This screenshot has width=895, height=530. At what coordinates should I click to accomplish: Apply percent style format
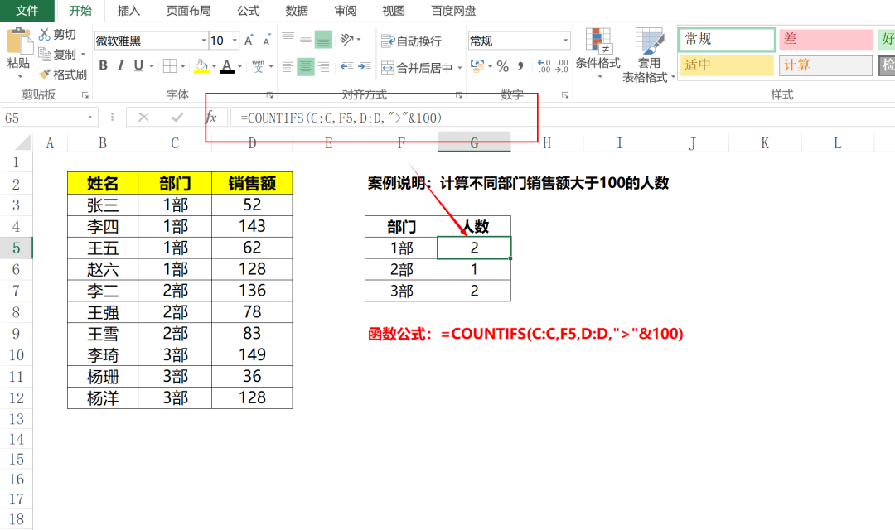pyautogui.click(x=503, y=66)
